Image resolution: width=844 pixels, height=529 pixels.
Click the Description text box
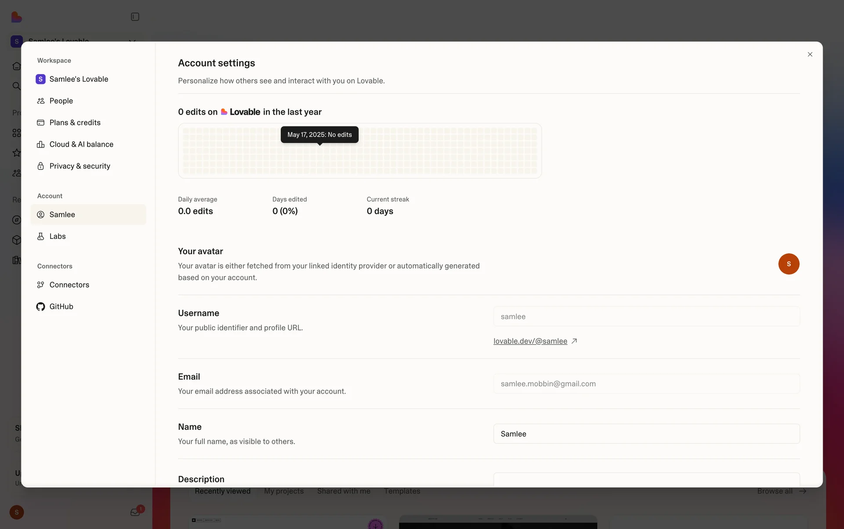[646, 479]
